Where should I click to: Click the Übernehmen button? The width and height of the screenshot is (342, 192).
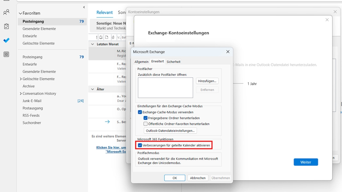click(220, 178)
